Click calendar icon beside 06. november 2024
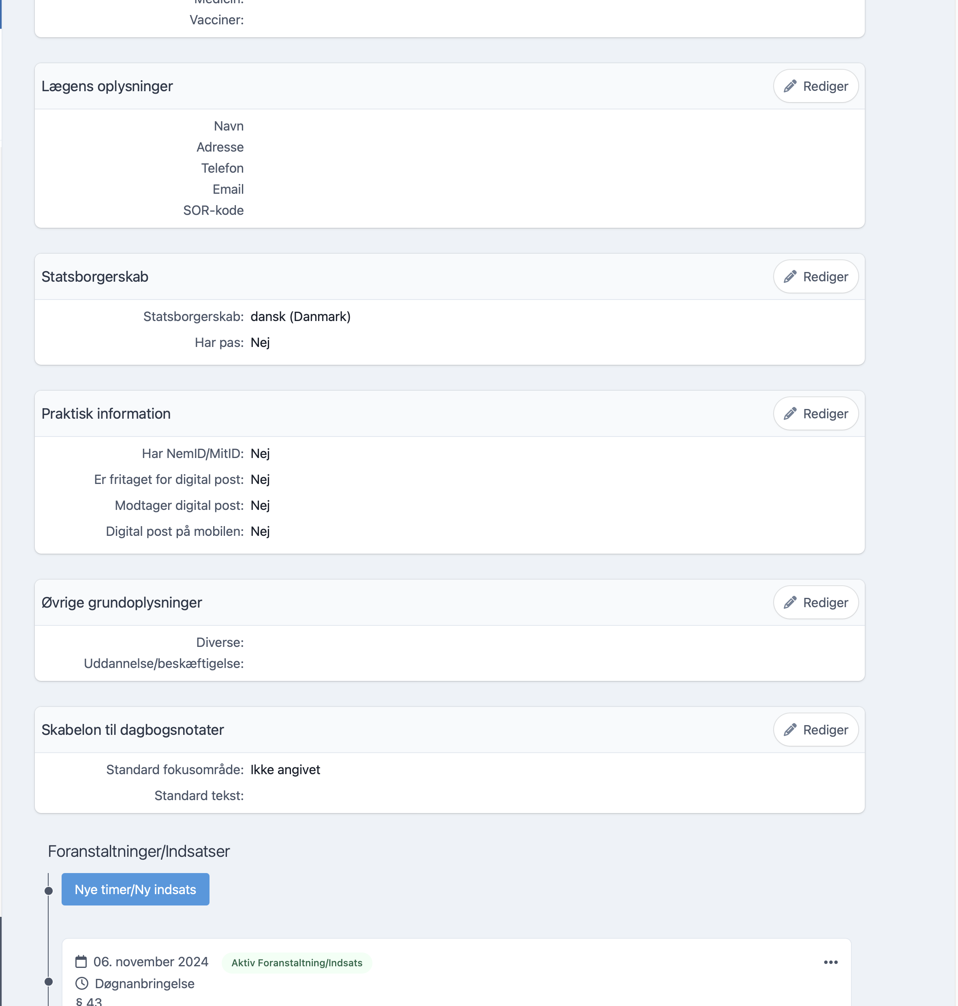Viewport: 958px width, 1006px height. (x=81, y=962)
